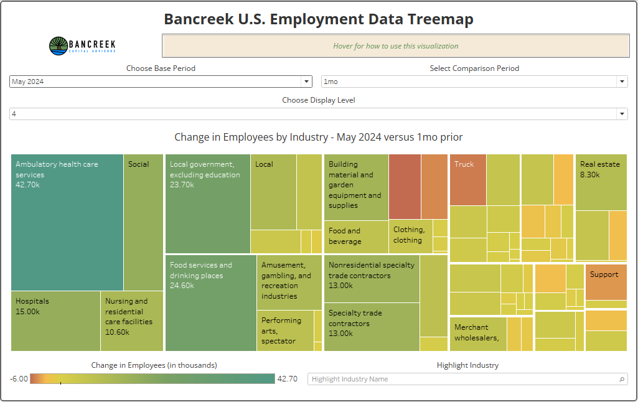This screenshot has width=638, height=402.
Task: Open the Select Comparison Period dropdown
Action: tap(621, 82)
